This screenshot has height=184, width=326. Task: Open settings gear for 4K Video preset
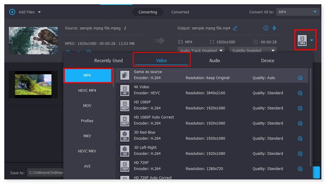coord(300,93)
